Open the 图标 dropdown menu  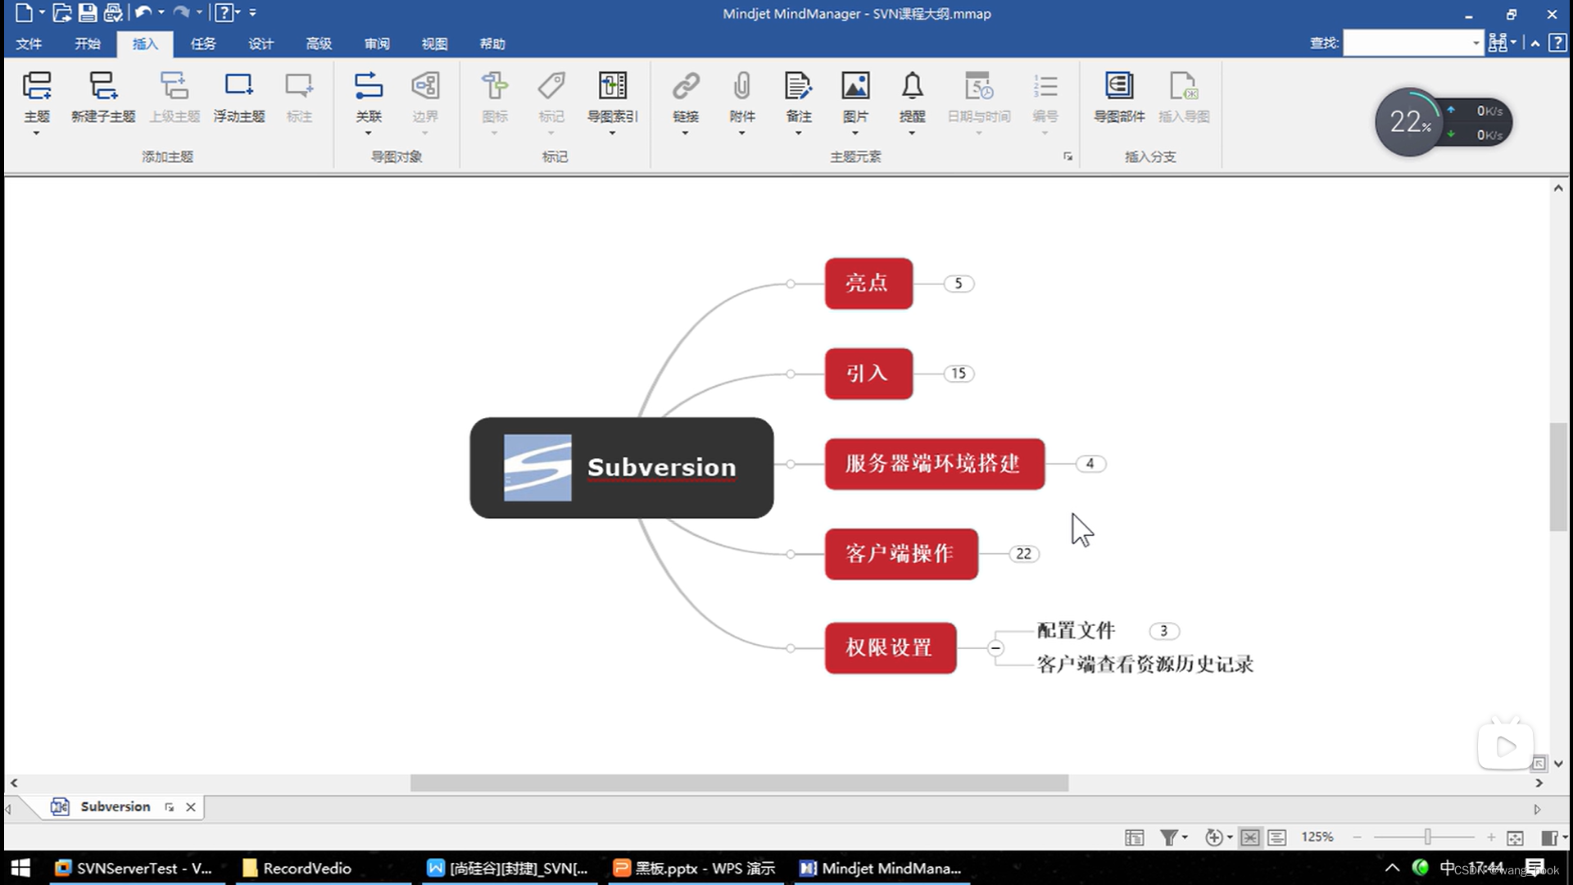click(495, 131)
